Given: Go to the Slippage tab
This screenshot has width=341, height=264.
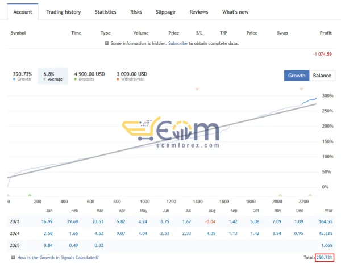Looking at the screenshot, I should click(166, 12).
